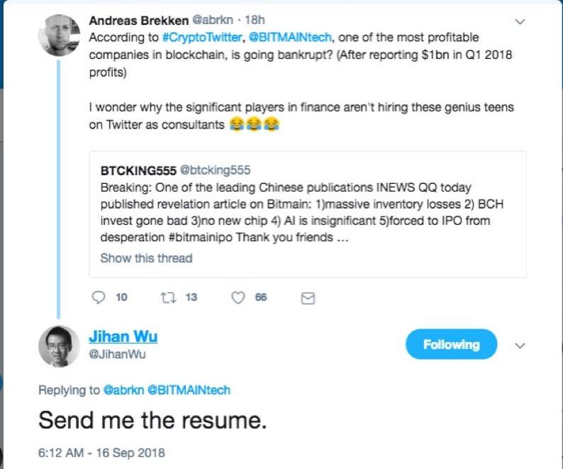The width and height of the screenshot is (563, 469).
Task: Click the 6:12 AM - 16 Sep 2018 timestamp
Action: click(x=101, y=452)
